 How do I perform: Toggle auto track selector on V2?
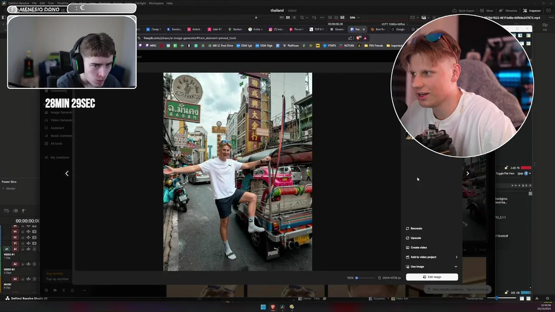pyautogui.click(x=28, y=237)
